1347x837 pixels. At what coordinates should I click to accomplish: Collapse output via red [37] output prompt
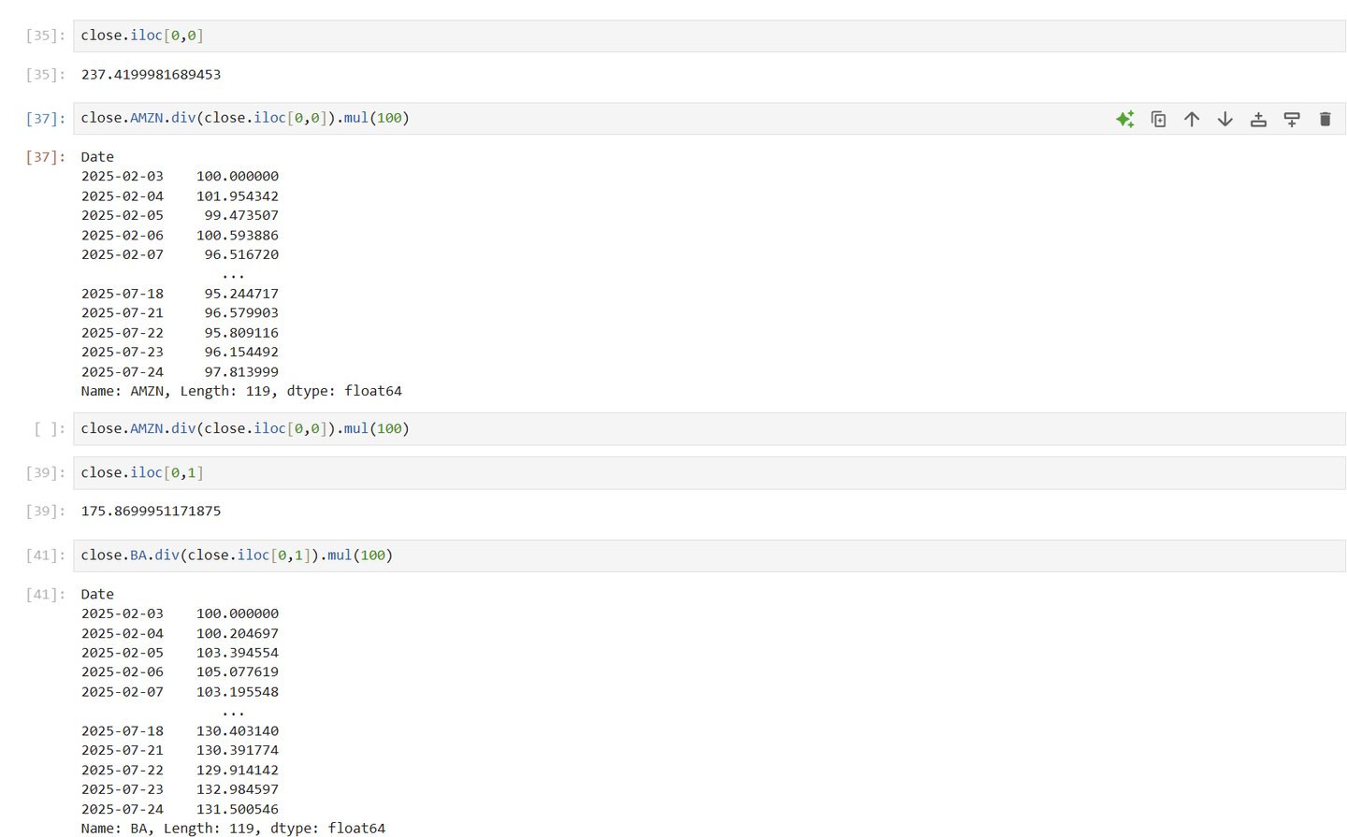(46, 157)
